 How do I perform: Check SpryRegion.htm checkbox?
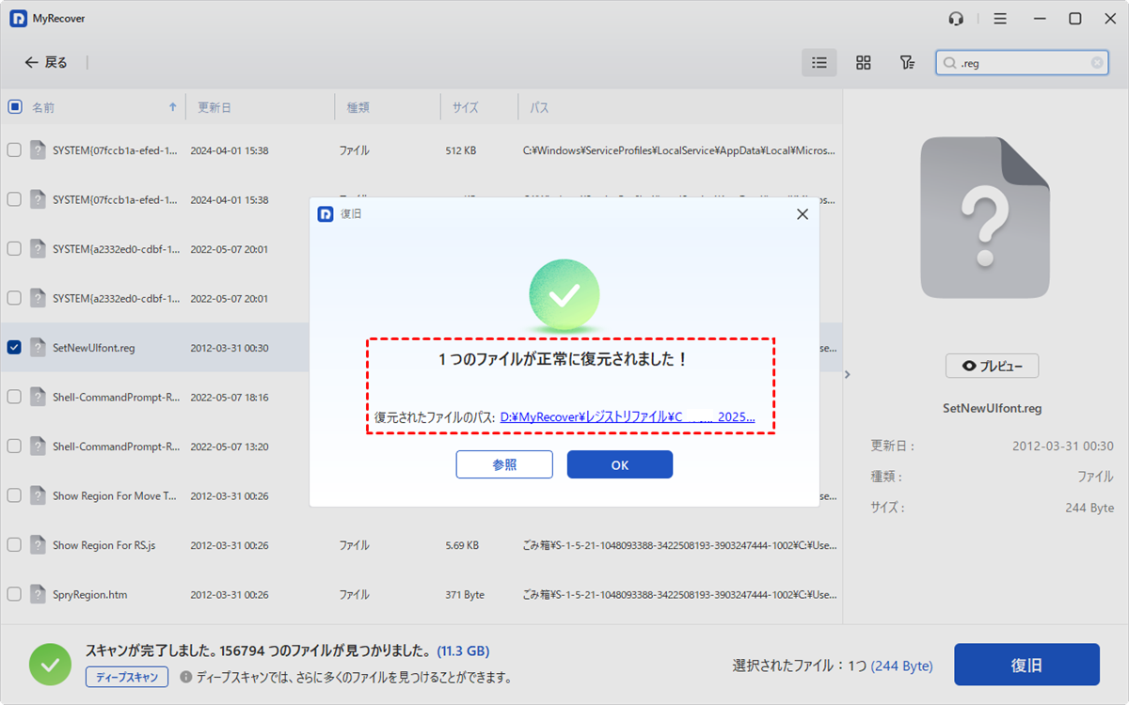point(14,594)
